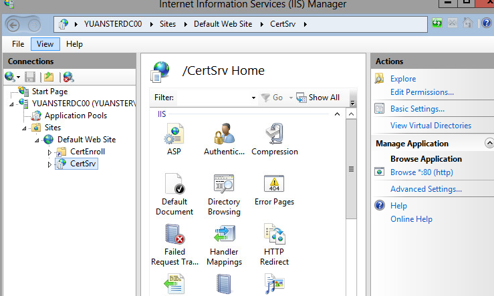This screenshot has height=296, width=494.
Task: Select Application Pools tree item
Action: pos(76,116)
